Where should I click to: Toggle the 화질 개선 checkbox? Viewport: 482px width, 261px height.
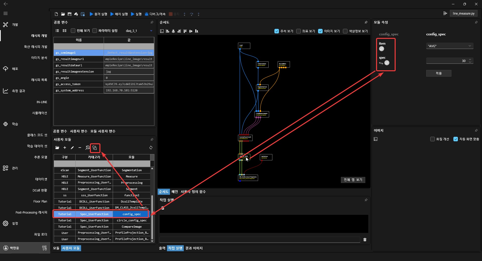432,139
